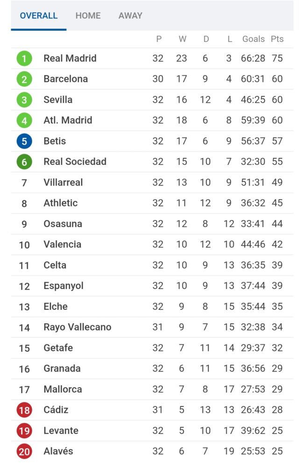Click the Pts column header

tap(277, 39)
